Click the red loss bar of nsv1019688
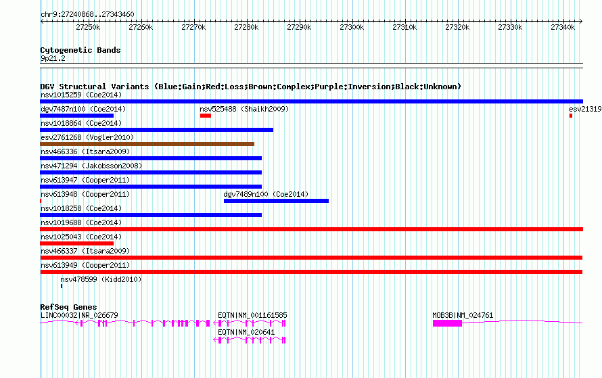The width and height of the screenshot is (602, 378). (311, 229)
